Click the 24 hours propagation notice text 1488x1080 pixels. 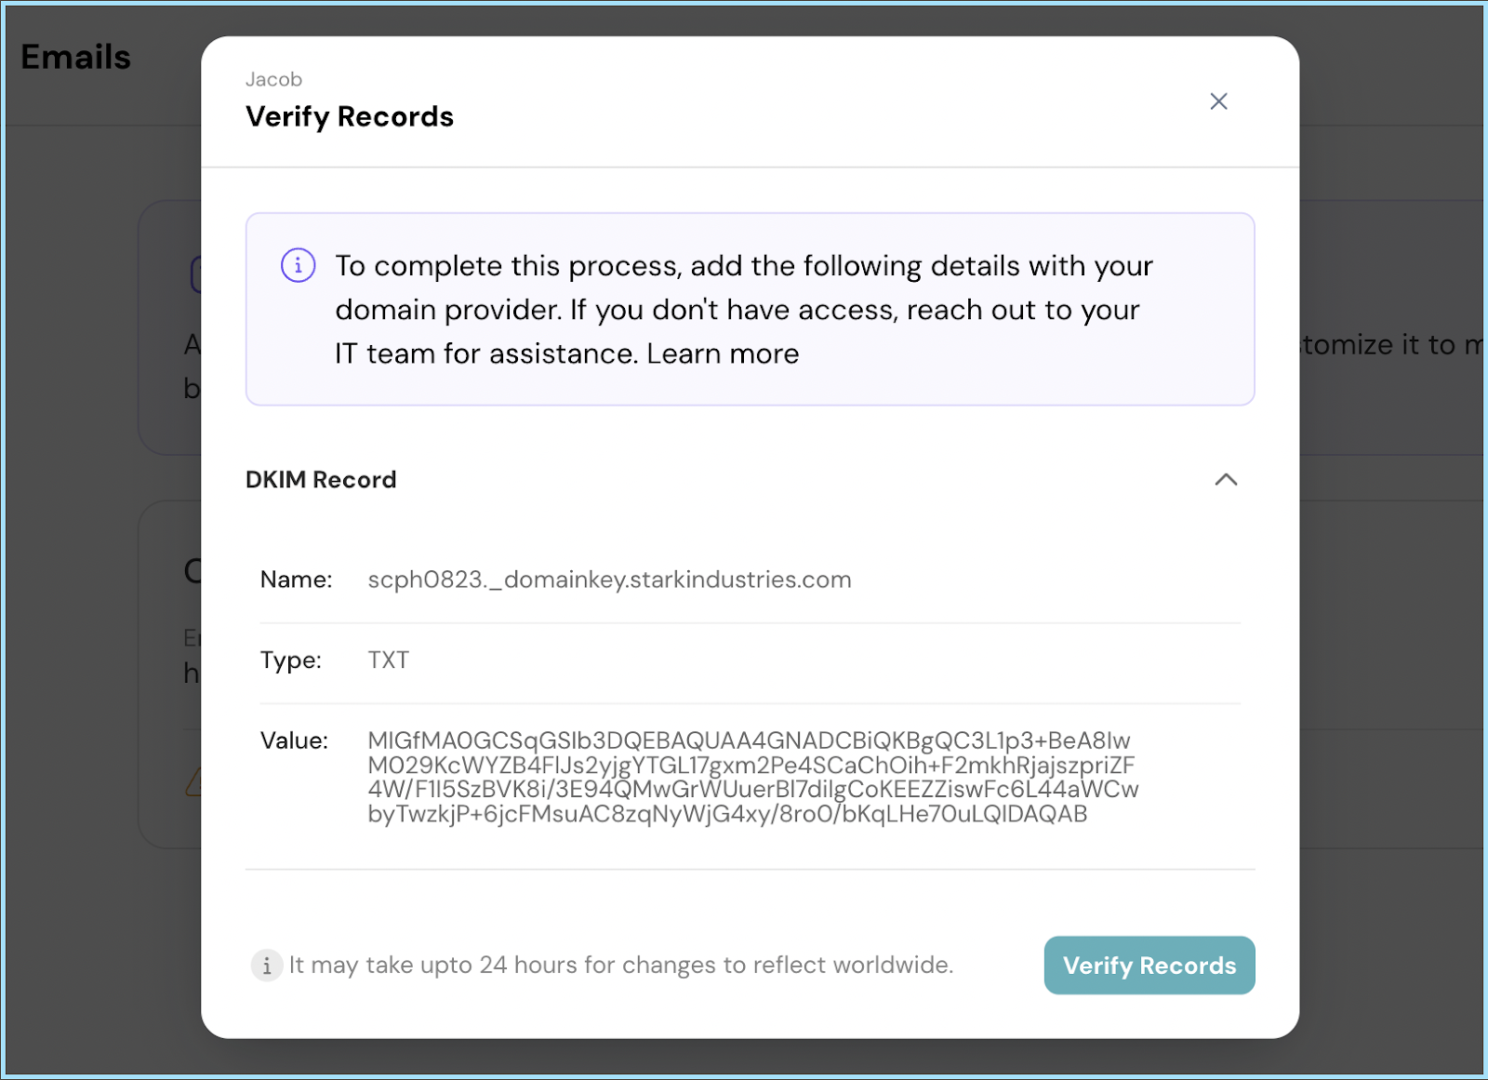621,966
